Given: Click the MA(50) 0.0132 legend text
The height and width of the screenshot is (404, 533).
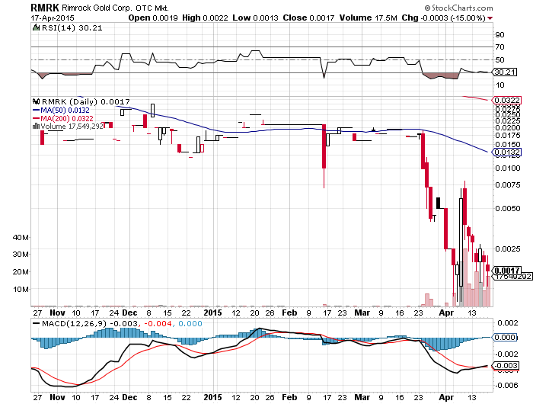Looking at the screenshot, I should (65, 111).
